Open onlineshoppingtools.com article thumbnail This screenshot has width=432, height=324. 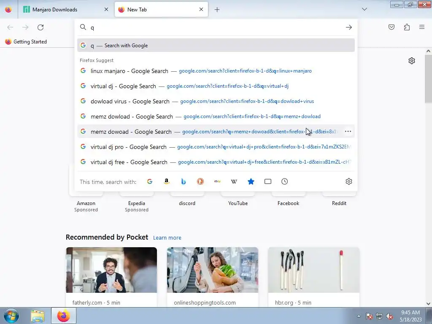point(213,270)
